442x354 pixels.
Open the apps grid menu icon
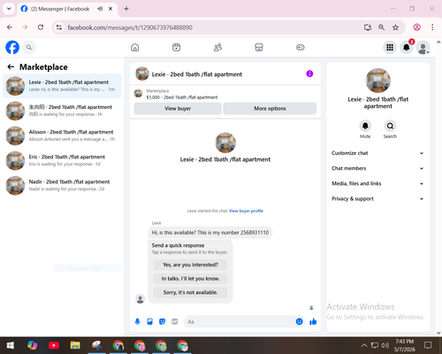pos(390,47)
